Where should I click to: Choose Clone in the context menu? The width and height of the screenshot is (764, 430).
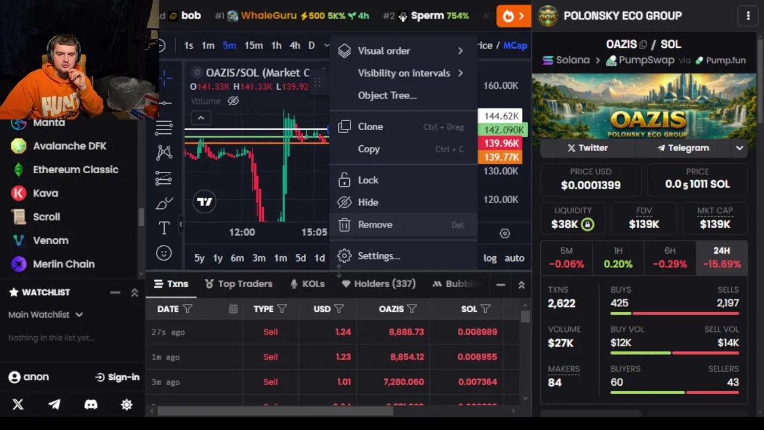click(403, 127)
